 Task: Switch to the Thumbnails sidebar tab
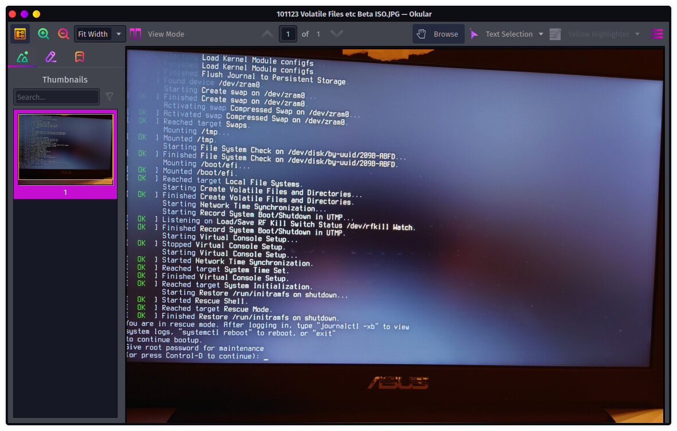[22, 57]
